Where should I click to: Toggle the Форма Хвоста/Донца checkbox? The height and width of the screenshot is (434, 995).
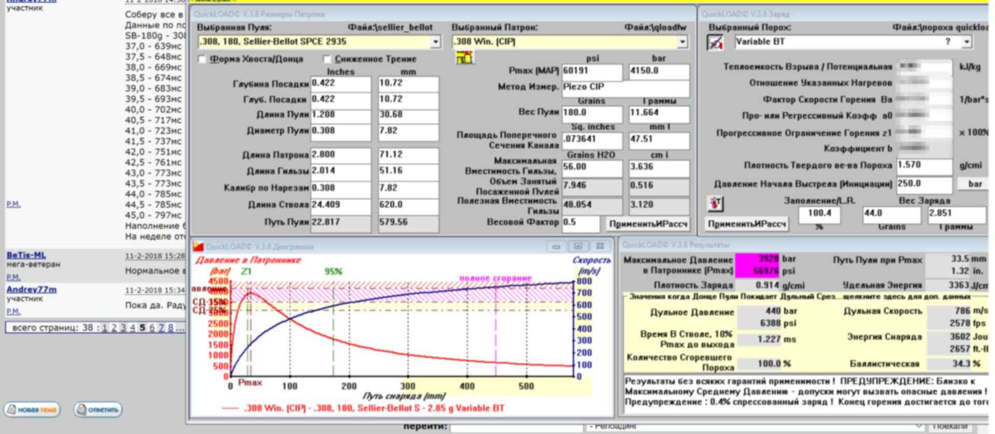pyautogui.click(x=203, y=59)
